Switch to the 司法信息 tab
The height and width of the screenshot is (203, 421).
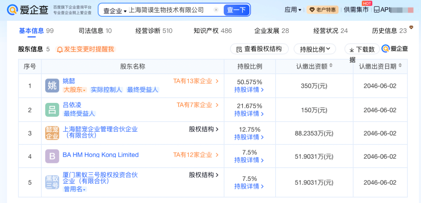95,31
